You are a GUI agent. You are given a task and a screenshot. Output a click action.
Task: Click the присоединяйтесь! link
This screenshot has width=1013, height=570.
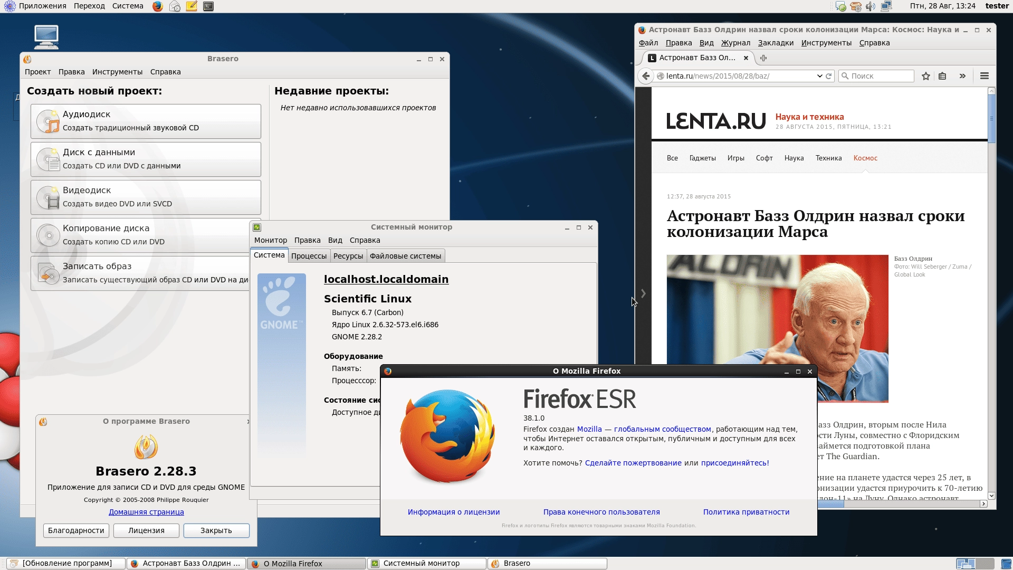coord(735,463)
